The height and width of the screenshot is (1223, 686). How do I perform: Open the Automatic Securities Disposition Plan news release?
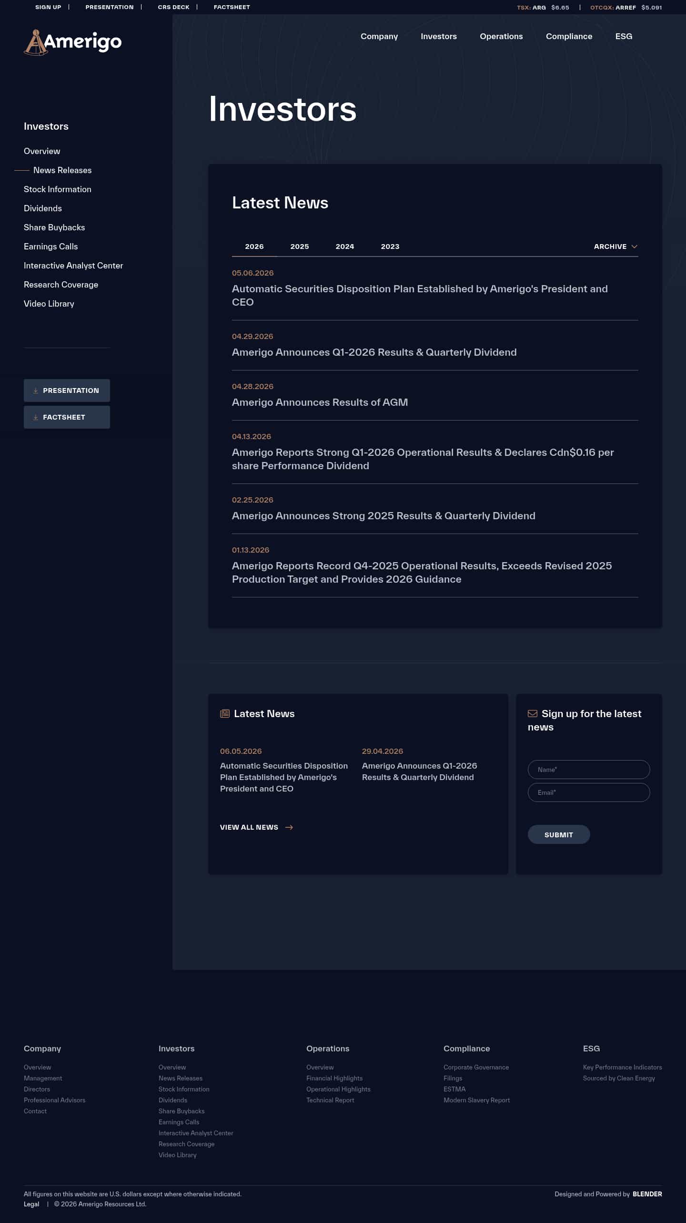click(420, 296)
